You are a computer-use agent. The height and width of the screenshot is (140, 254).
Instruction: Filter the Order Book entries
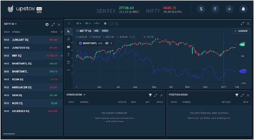[x=150, y=95]
